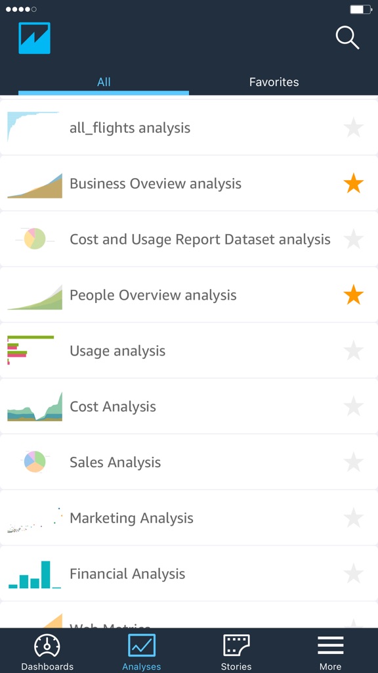The height and width of the screenshot is (673, 378).
Task: Open the pie chart thumbnail for Sales Analysis
Action: click(x=34, y=461)
